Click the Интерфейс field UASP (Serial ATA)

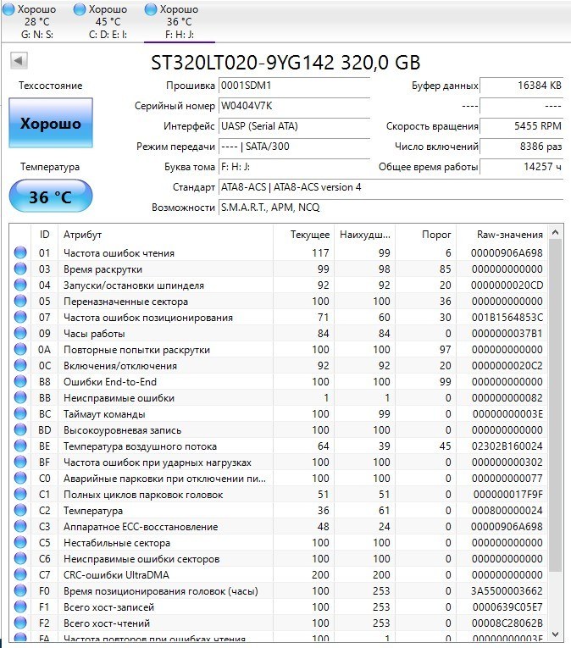(294, 126)
